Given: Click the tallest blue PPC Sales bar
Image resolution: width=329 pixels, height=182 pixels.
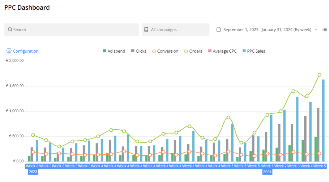Looking at the screenshot, I should [323, 120].
